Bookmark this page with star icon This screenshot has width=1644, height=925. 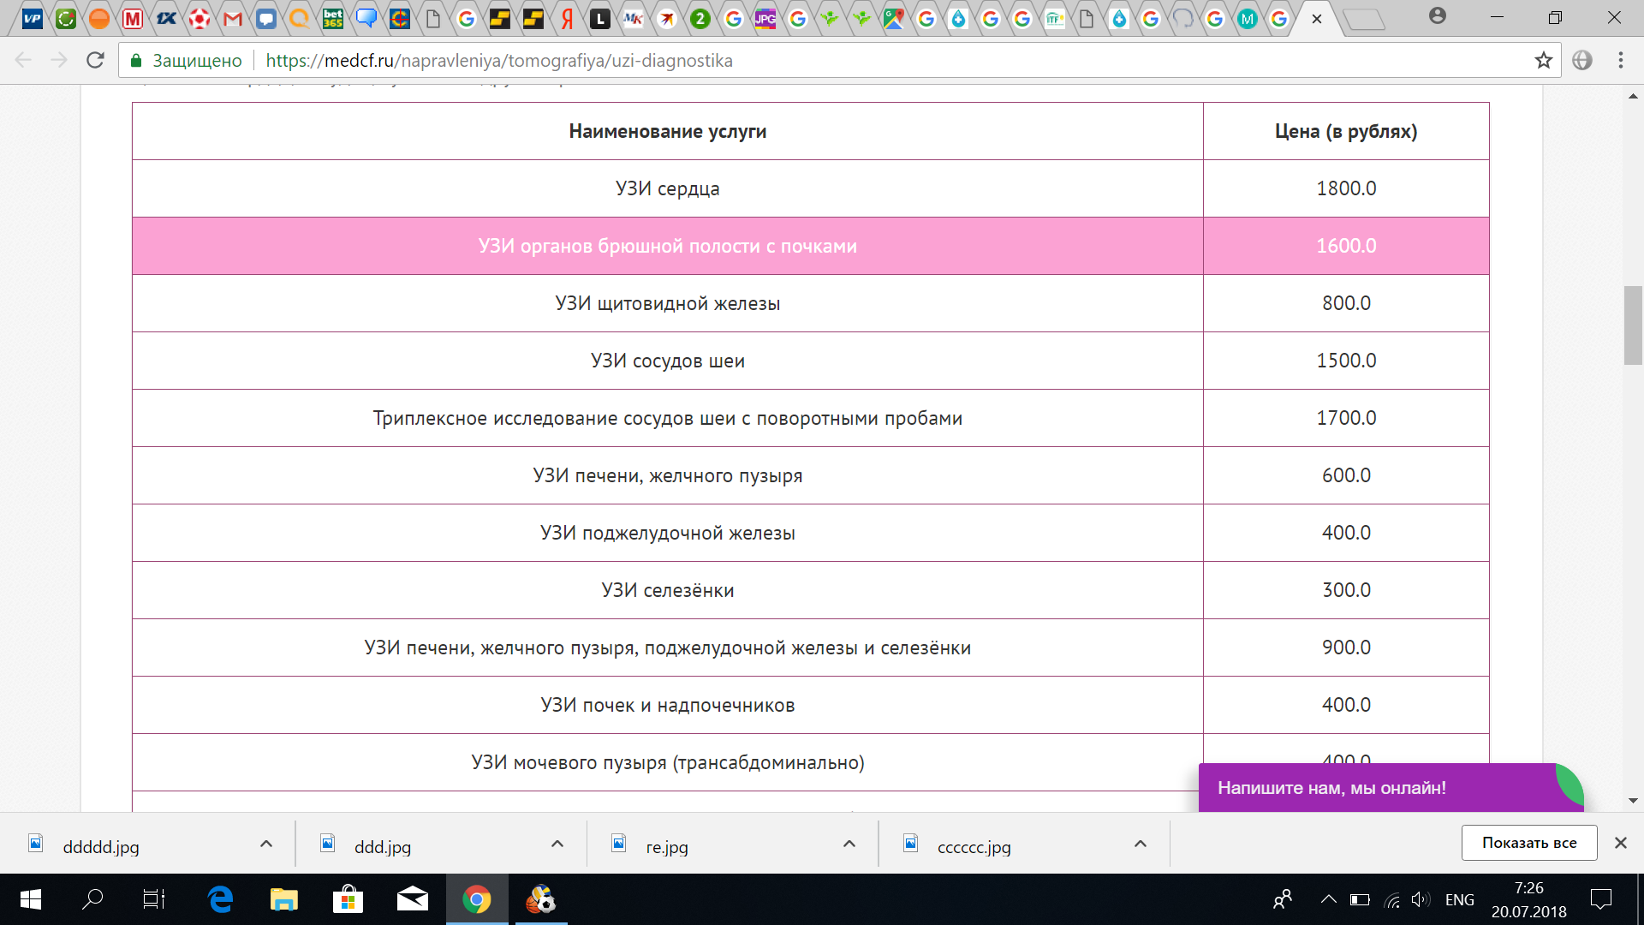coord(1543,60)
